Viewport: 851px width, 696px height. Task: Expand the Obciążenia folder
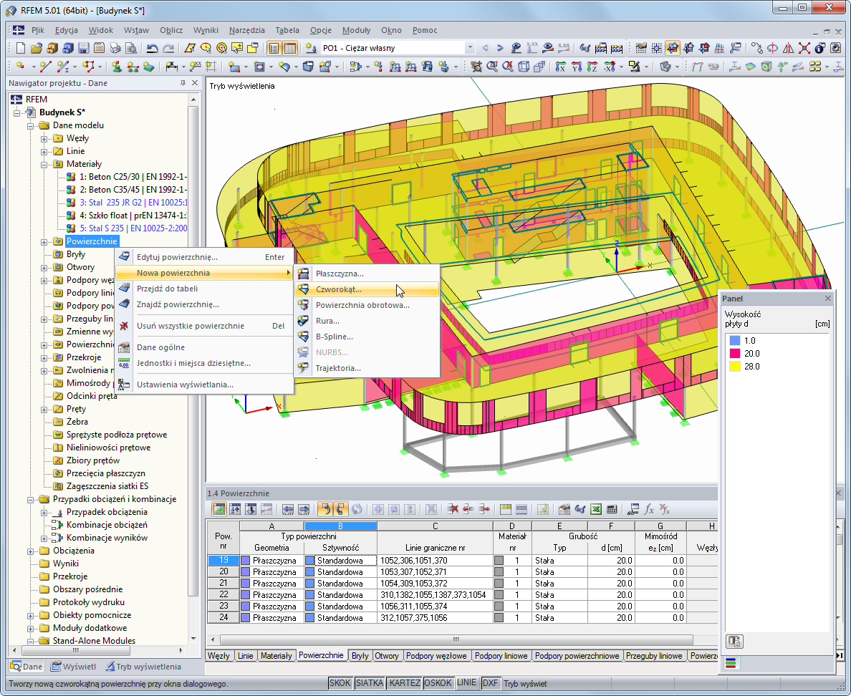pos(31,551)
